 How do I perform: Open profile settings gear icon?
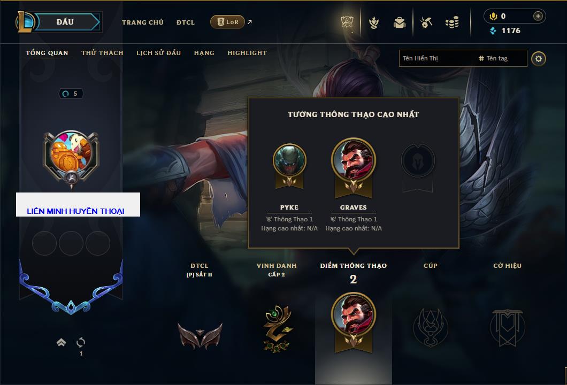tap(539, 59)
